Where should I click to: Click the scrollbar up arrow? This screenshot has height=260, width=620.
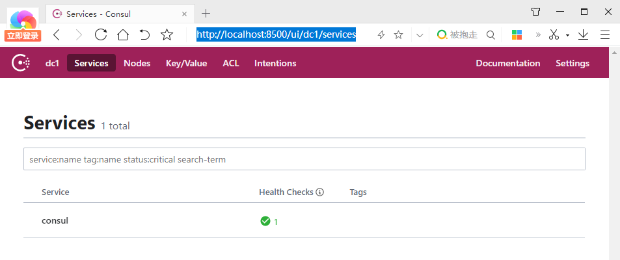(614, 52)
